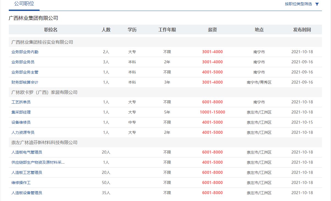Click the 人数 column header
This screenshot has height=201, width=331.
click(106, 30)
